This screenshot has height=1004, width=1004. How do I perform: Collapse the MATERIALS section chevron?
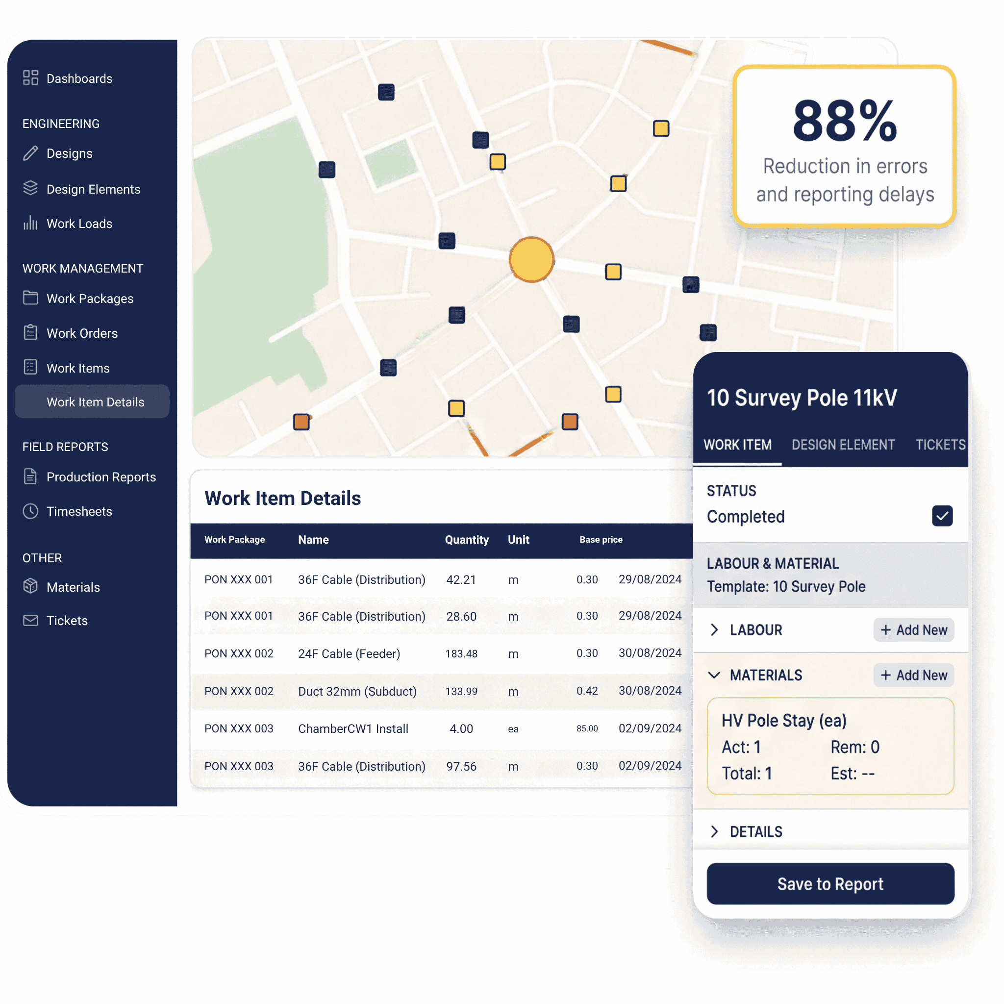tap(715, 675)
